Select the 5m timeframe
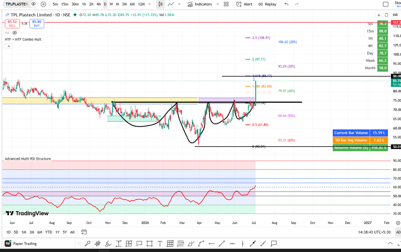The height and width of the screenshot is (252, 401). [x=55, y=4]
